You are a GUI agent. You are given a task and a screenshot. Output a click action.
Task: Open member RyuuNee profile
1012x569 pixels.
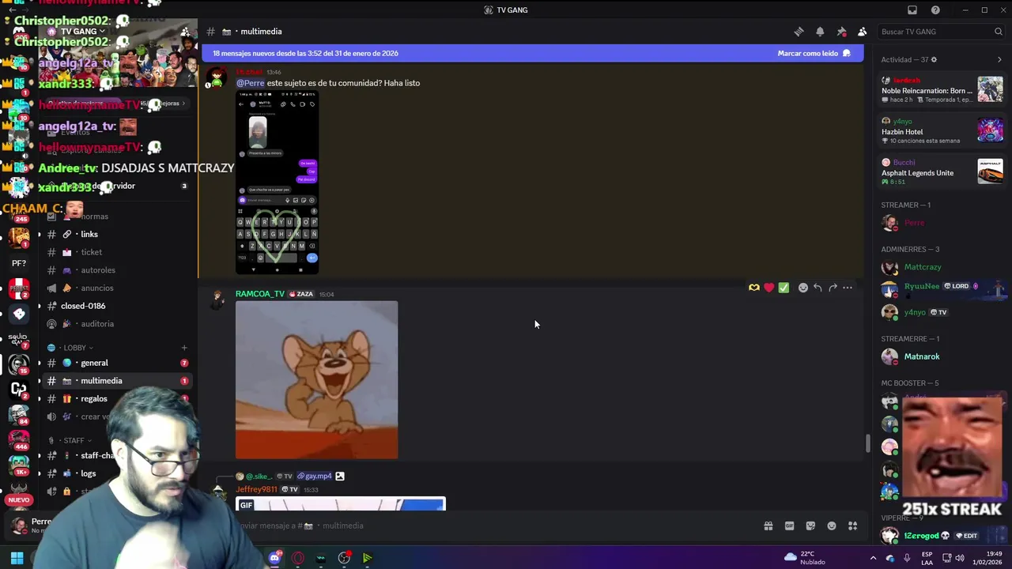click(x=941, y=288)
